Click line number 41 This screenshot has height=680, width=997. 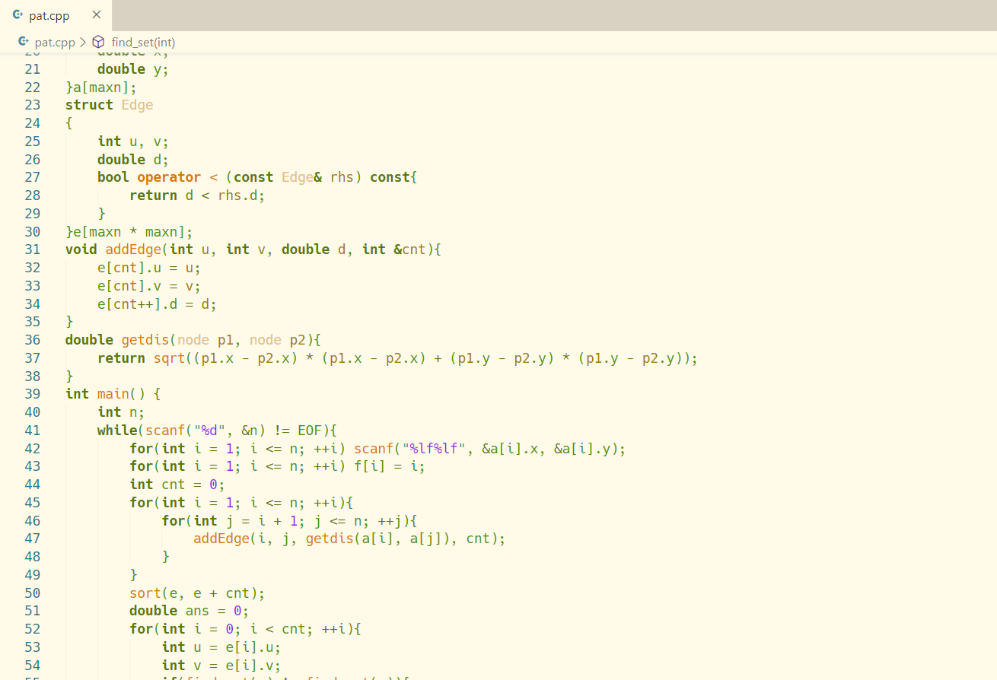pos(33,431)
